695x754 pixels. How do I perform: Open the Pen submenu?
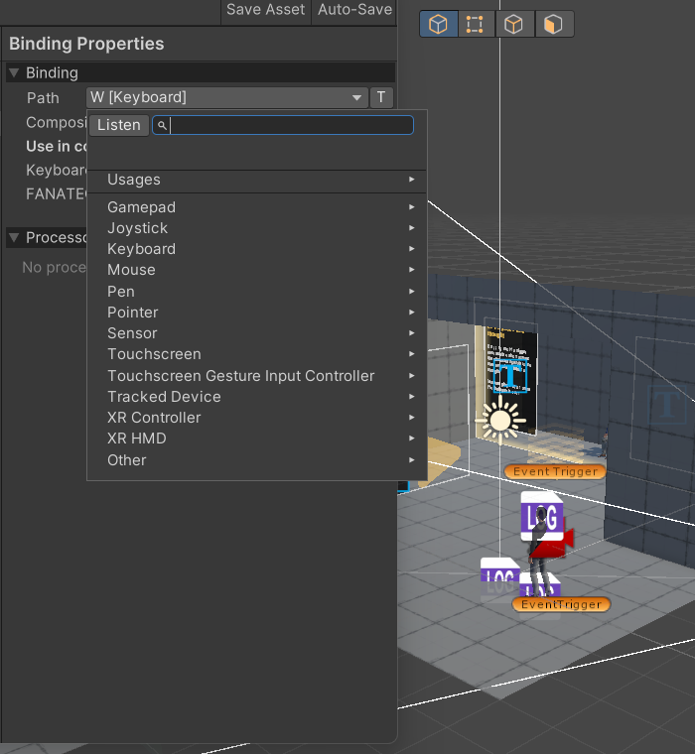click(x=257, y=292)
